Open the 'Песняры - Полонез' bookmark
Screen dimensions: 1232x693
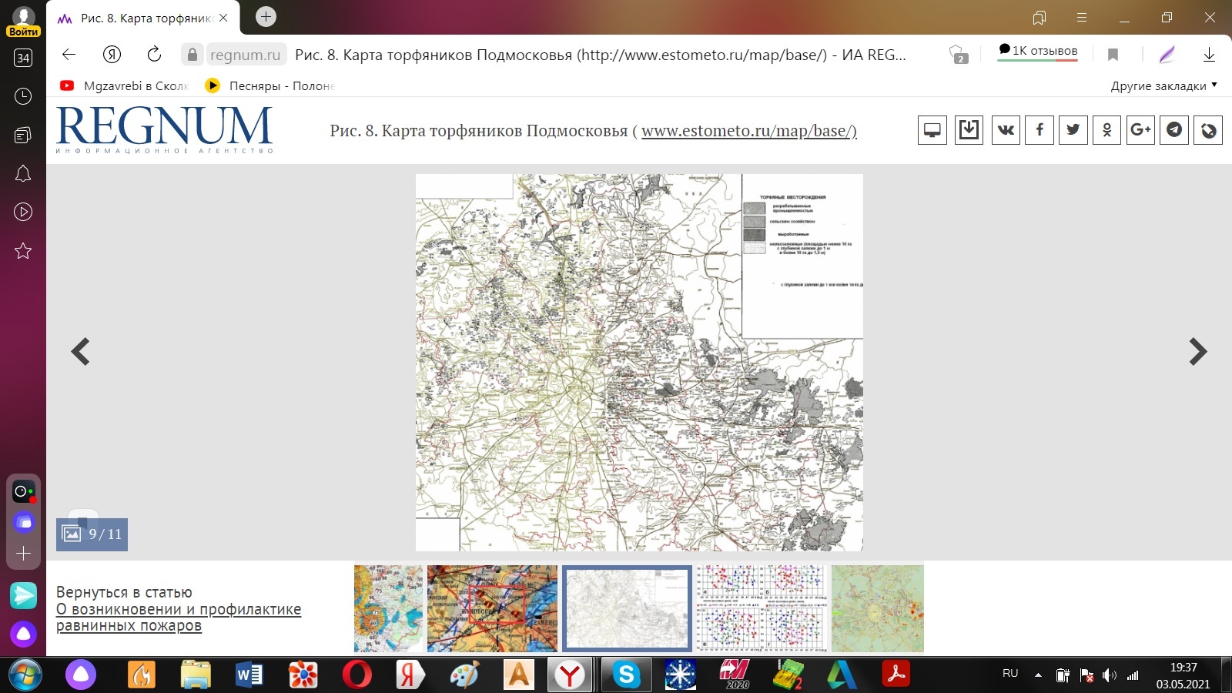(270, 85)
